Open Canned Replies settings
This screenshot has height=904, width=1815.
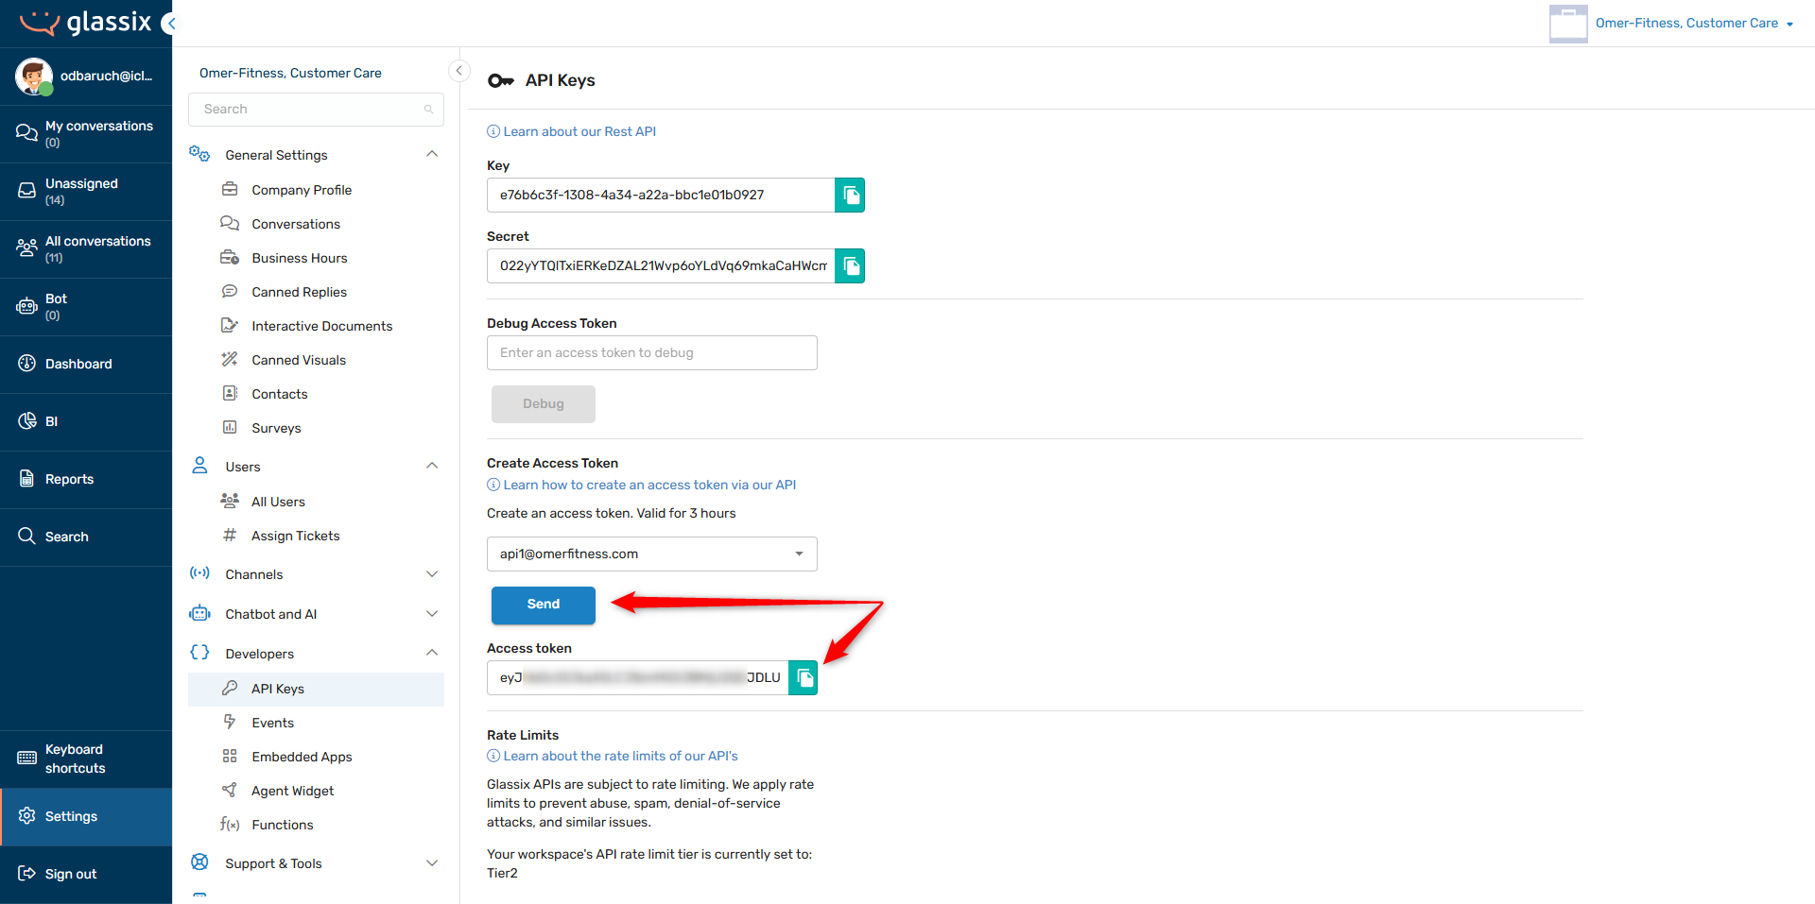(x=316, y=292)
